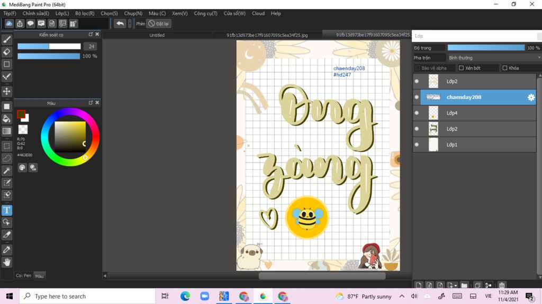This screenshot has width=542, height=304.
Task: Show hidden system tray icons
Action: pos(402,296)
